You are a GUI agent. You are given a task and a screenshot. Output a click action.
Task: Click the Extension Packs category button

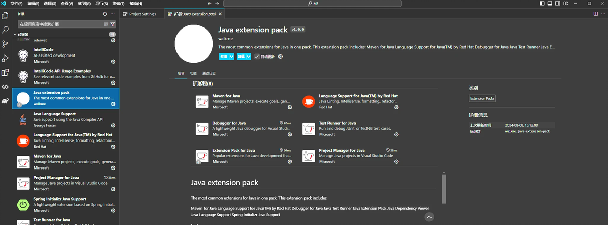click(x=482, y=98)
